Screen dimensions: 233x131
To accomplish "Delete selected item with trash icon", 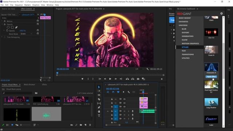I will click(x=90, y=125).
